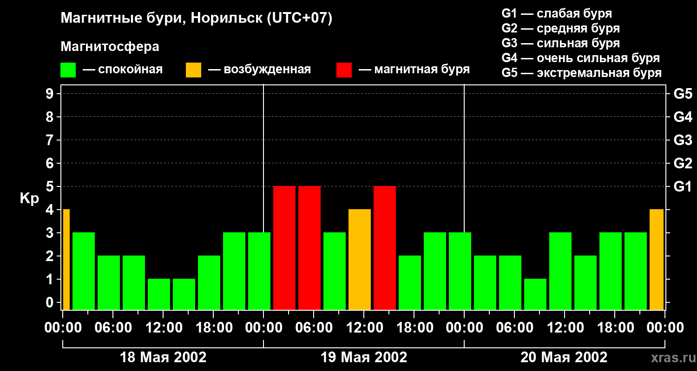Image resolution: width=697 pixels, height=371 pixels.
Task: Click the 00:00 label starting 20 Мая
Action: [464, 328]
